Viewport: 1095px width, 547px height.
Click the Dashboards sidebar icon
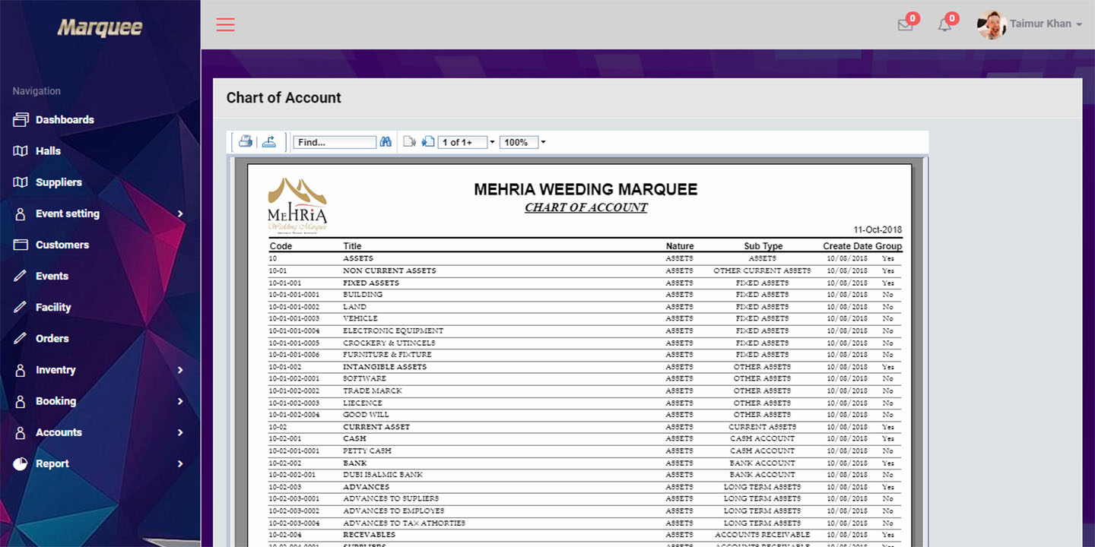tap(21, 119)
